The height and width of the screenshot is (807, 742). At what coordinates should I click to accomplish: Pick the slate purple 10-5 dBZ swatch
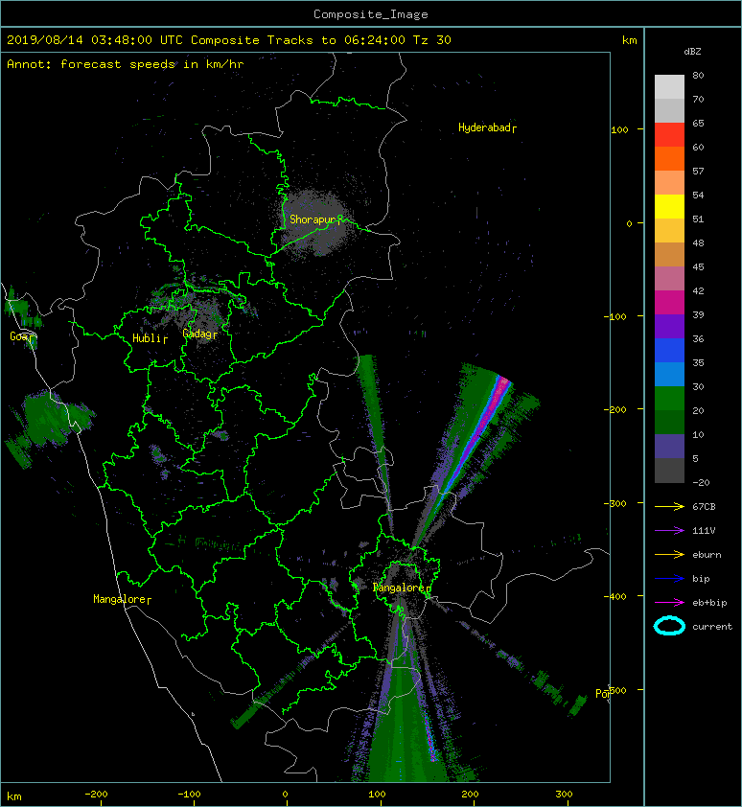click(x=669, y=446)
